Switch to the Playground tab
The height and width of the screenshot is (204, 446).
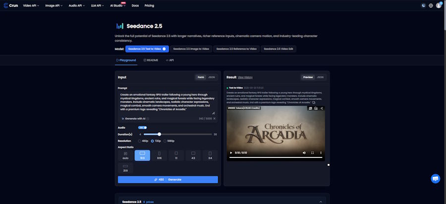126,60
